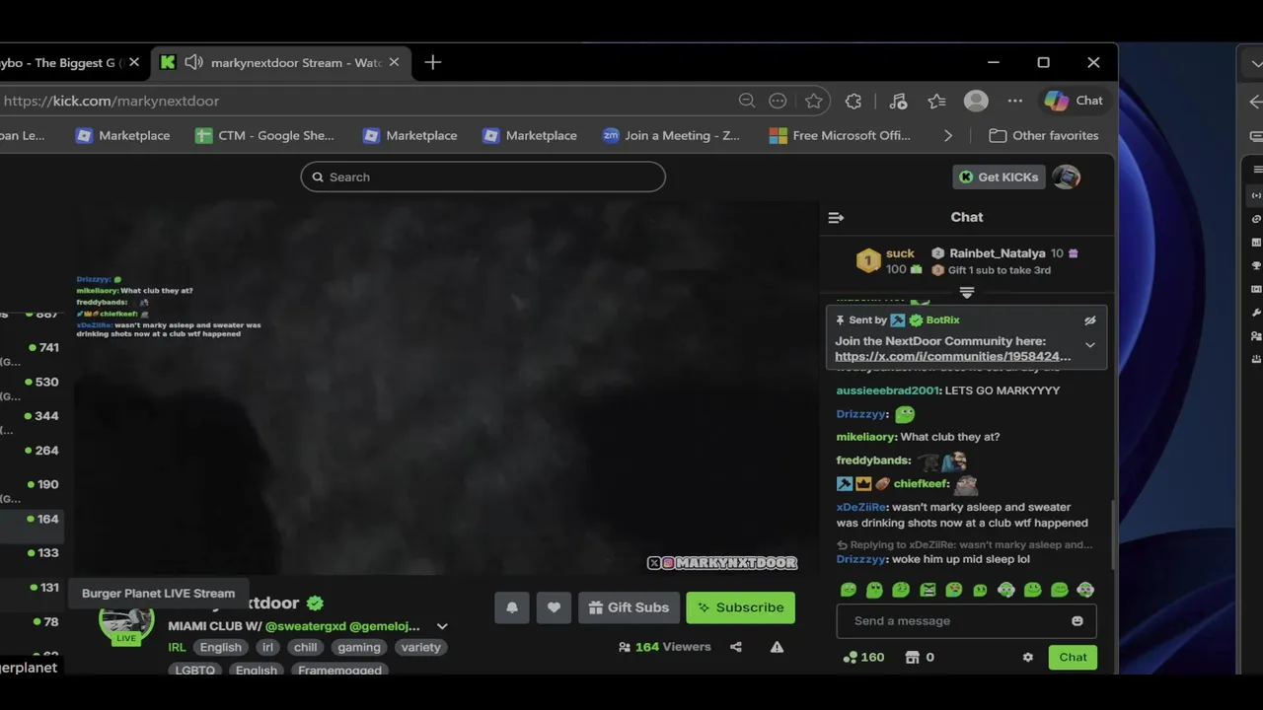Open chat settings gear
This screenshot has height=710, width=1263.
click(1027, 657)
